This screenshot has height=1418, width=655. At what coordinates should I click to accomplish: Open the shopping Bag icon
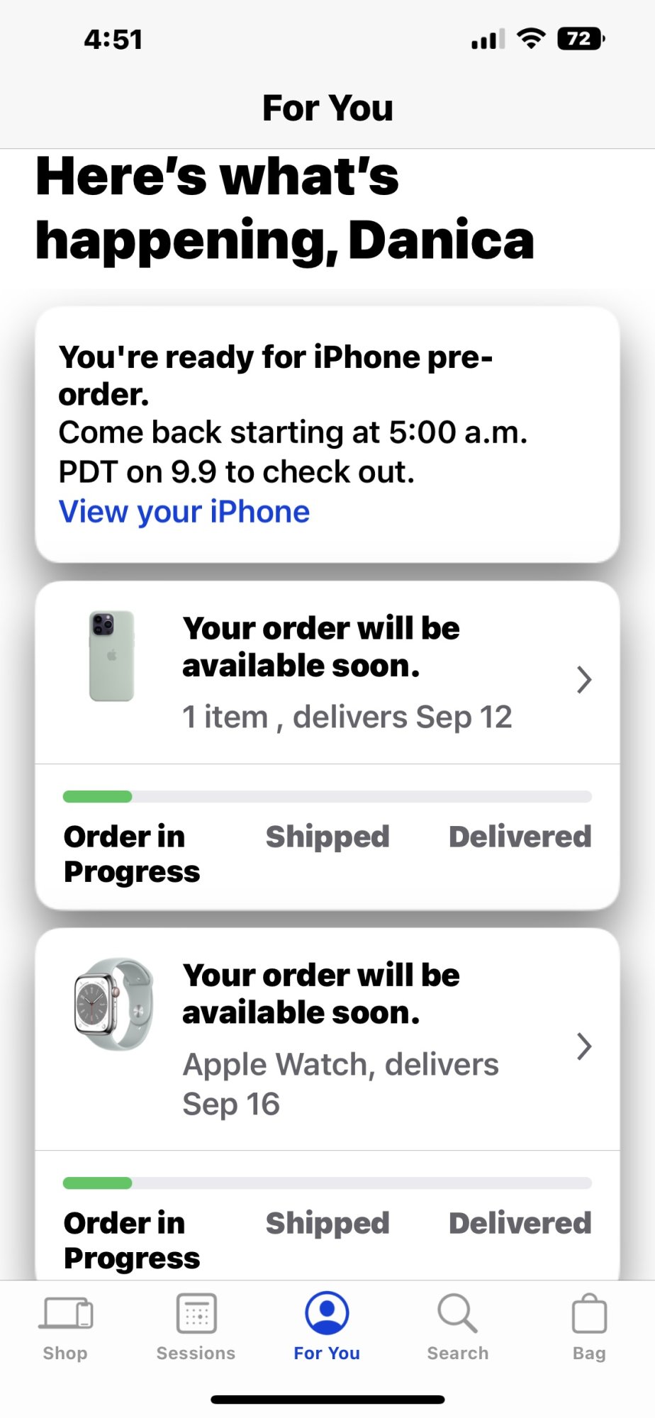pos(589,1313)
